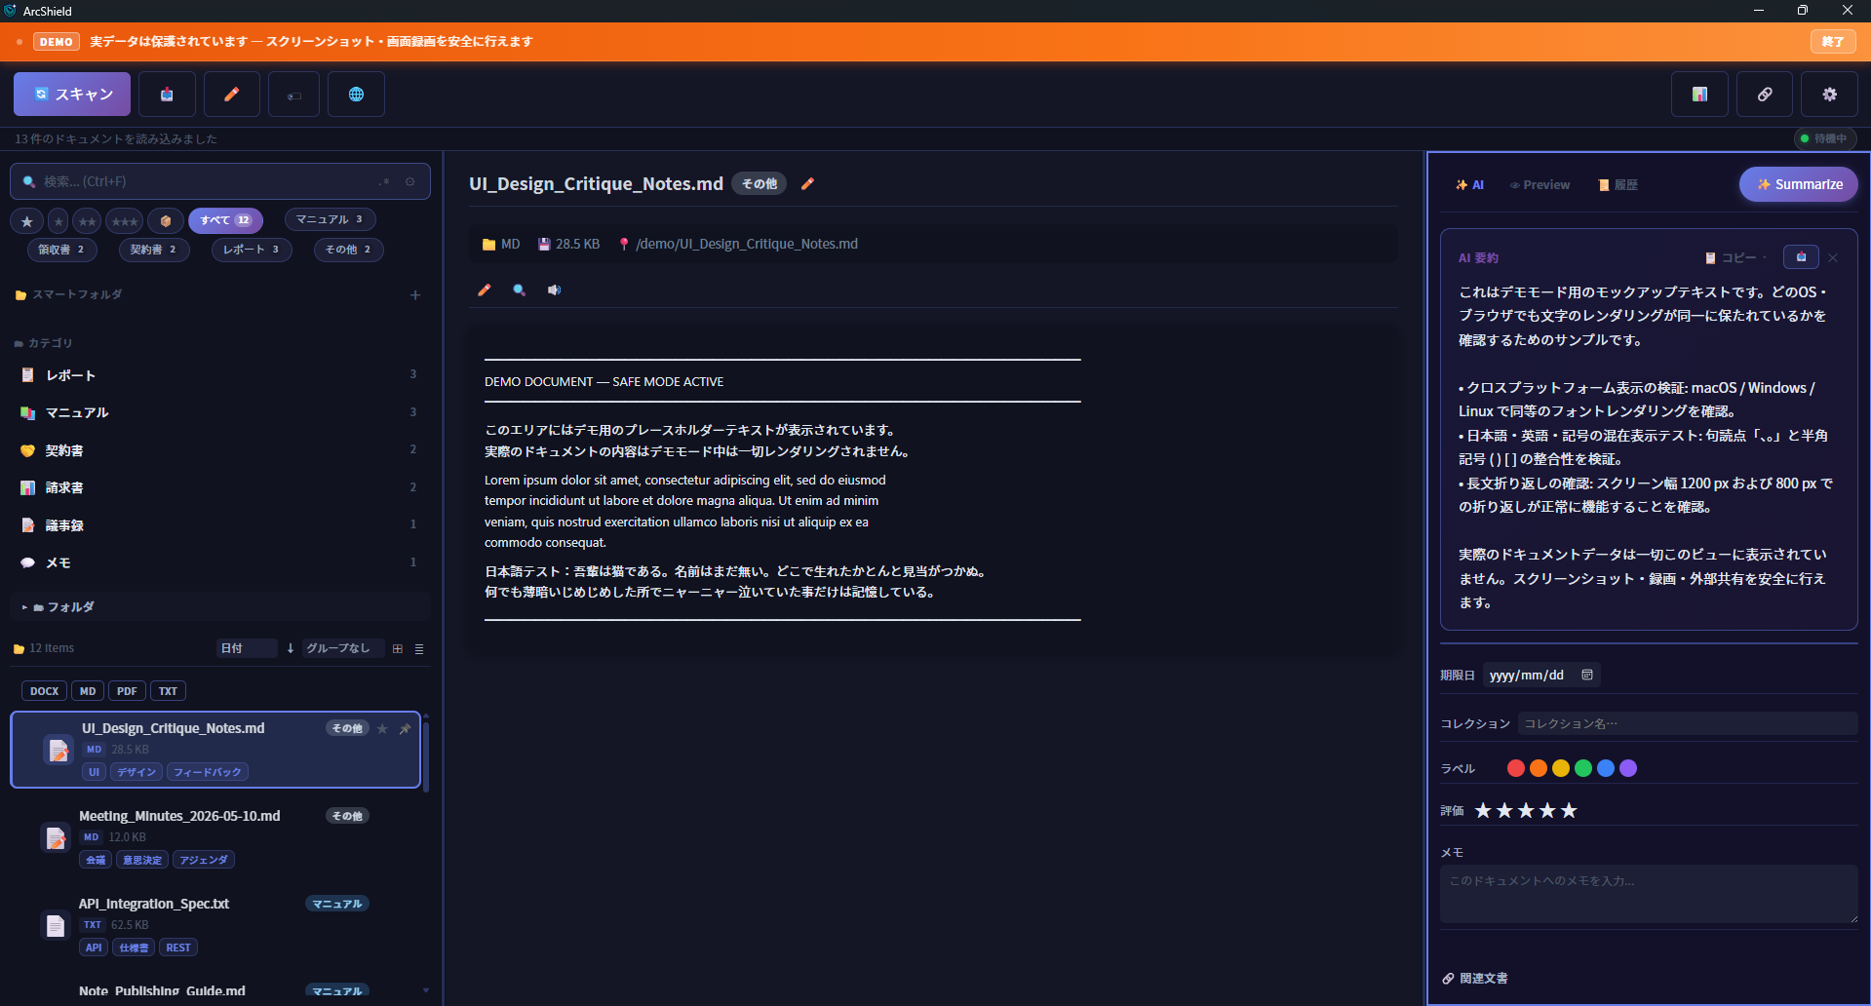Open the 日付 sort dropdown
Viewport: 1871px width, 1006px height.
click(x=247, y=648)
